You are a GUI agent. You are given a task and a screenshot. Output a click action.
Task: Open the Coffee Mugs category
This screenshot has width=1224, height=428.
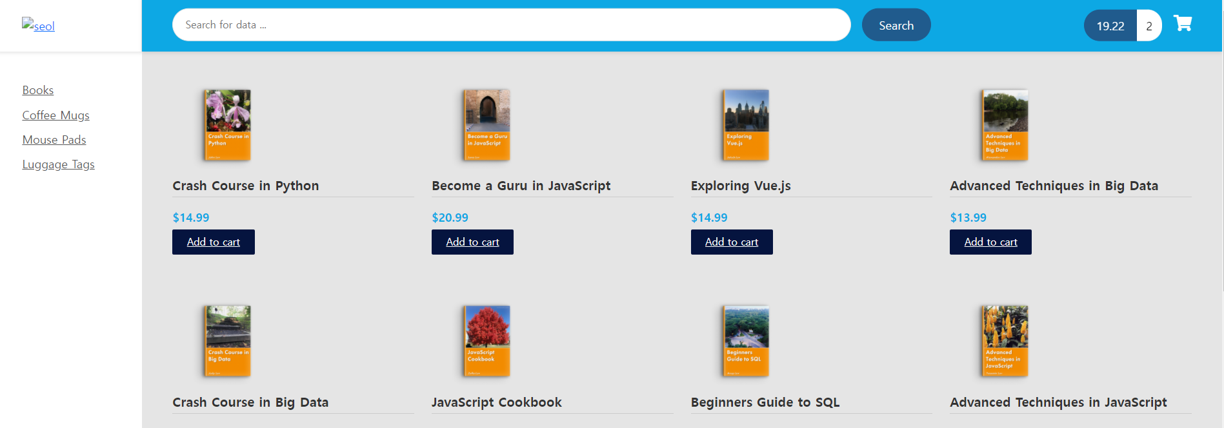(x=56, y=115)
